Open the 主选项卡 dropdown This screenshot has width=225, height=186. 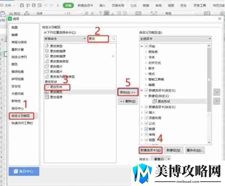[175, 39]
